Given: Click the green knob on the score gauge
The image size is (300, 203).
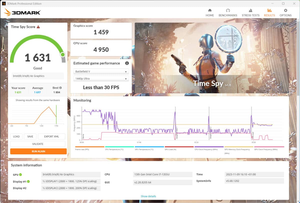Looking at the screenshot, I should coord(63,54).
